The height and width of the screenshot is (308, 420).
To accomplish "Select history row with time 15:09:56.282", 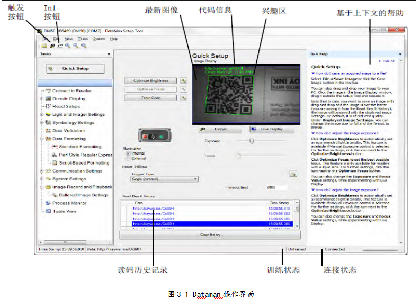I will (208, 214).
